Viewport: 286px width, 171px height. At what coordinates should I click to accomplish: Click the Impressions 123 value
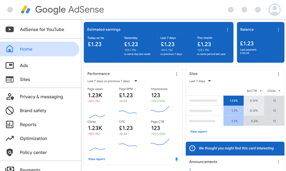coord(156,95)
